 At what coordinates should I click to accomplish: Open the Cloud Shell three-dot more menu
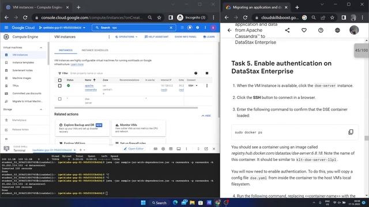pos(186,149)
